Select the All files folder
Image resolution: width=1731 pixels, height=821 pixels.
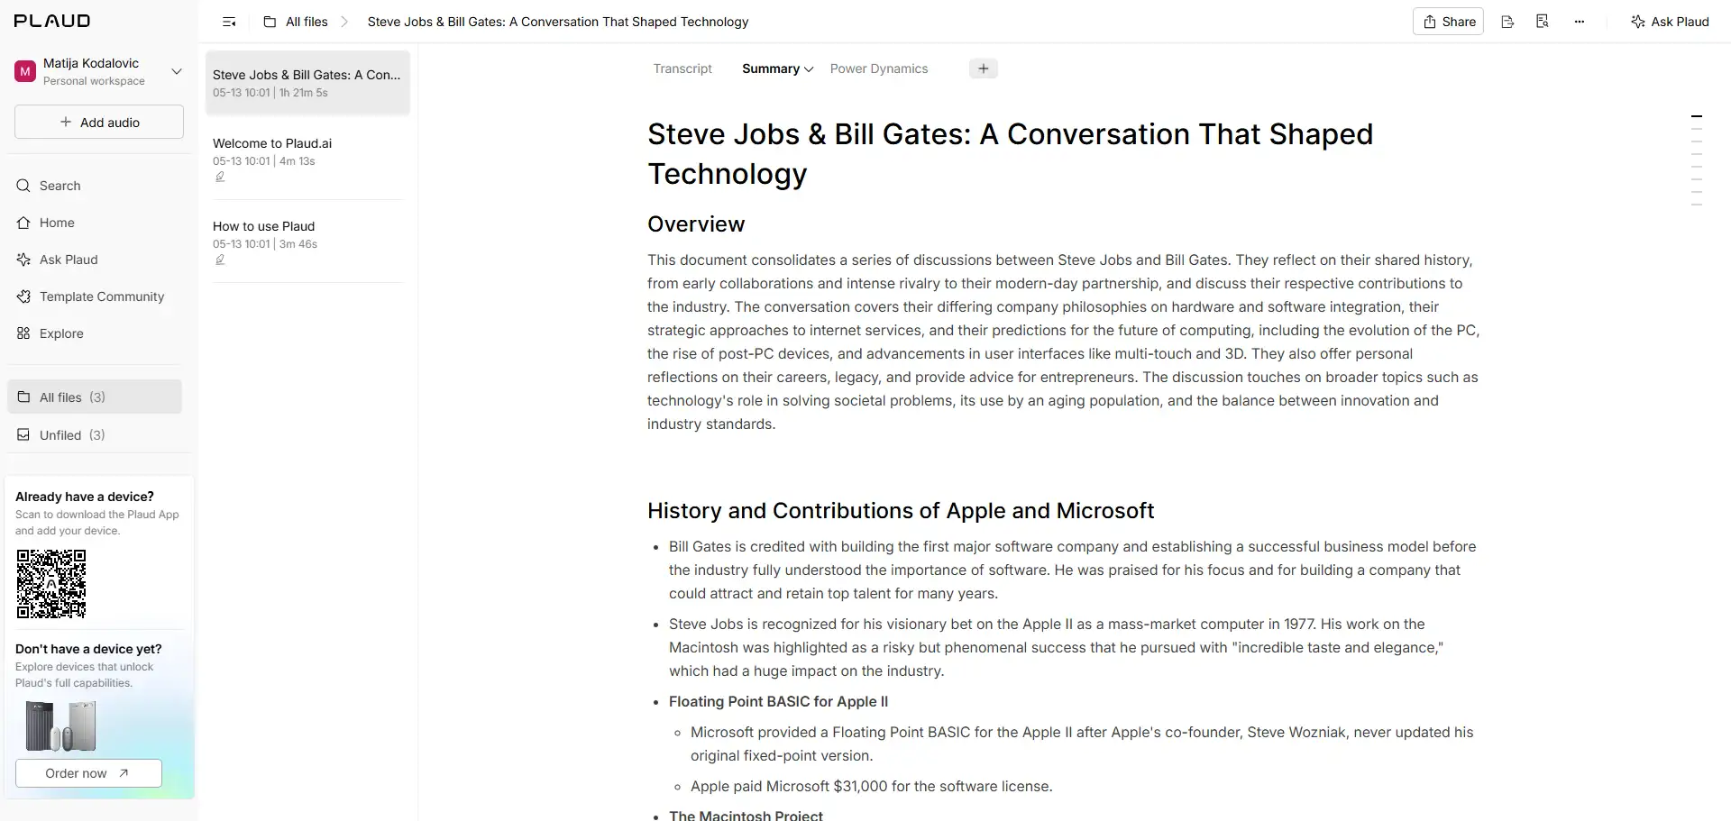[95, 397]
